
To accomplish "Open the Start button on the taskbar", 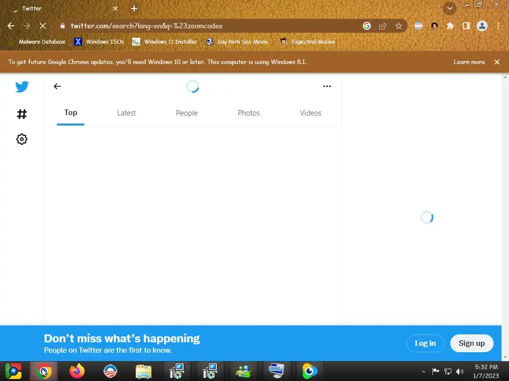I will coord(13,371).
